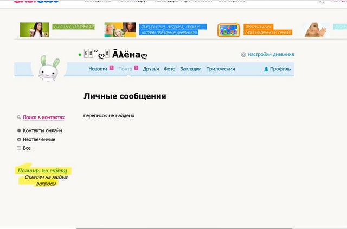Click the 'переписок не найдено' text

tap(109, 116)
